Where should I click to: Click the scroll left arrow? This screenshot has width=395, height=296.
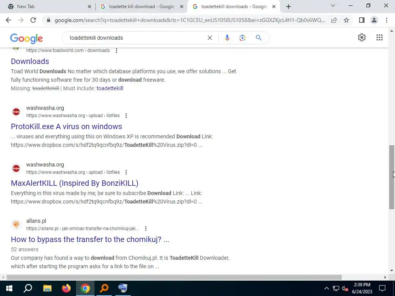coord(3,277)
